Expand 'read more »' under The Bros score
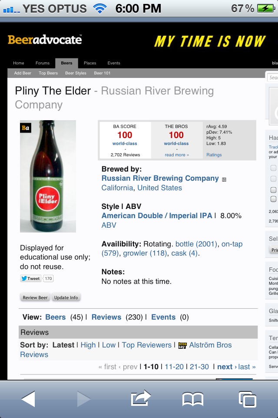 pyautogui.click(x=177, y=155)
